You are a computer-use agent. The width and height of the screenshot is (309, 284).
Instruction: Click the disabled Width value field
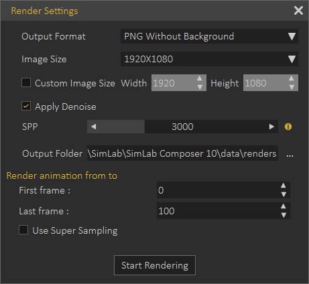[x=179, y=83]
